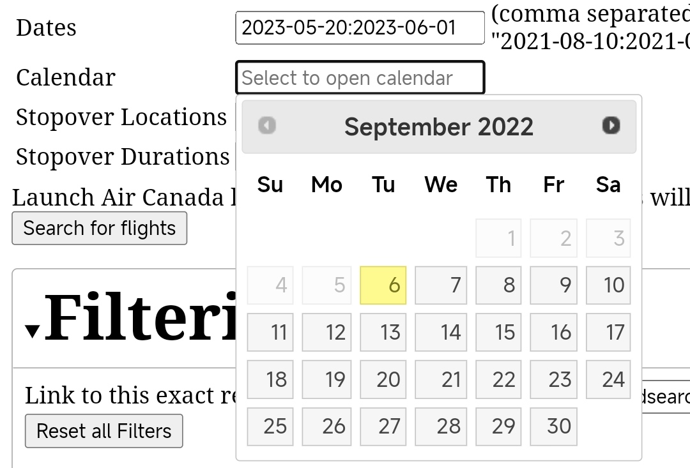Choose September 18 date cell
Screen dimensions: 690x468
(x=270, y=379)
